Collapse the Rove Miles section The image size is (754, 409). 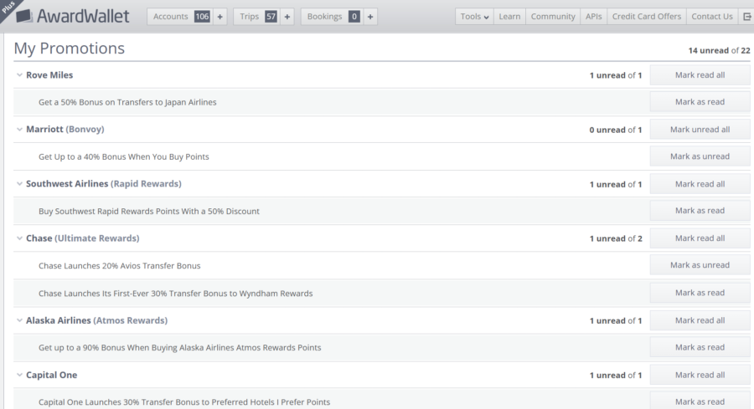point(19,75)
